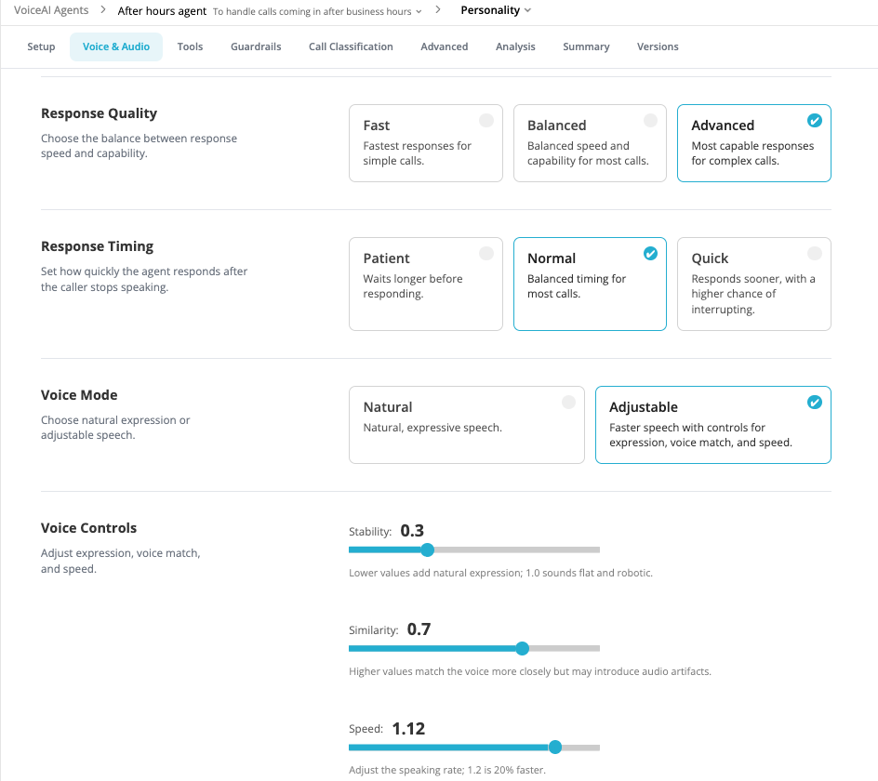Viewport: 878px width, 781px height.
Task: Pick the Quick response timing option
Action: tap(753, 284)
